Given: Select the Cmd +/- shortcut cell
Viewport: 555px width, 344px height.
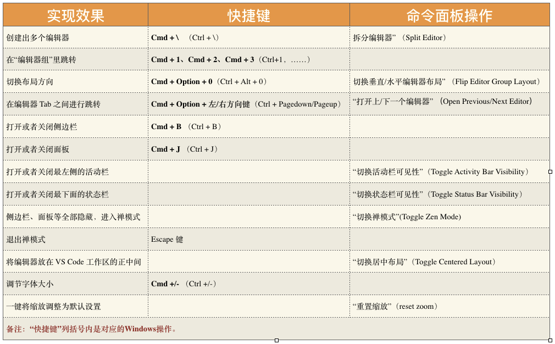Looking at the screenshot, I should (x=249, y=284).
